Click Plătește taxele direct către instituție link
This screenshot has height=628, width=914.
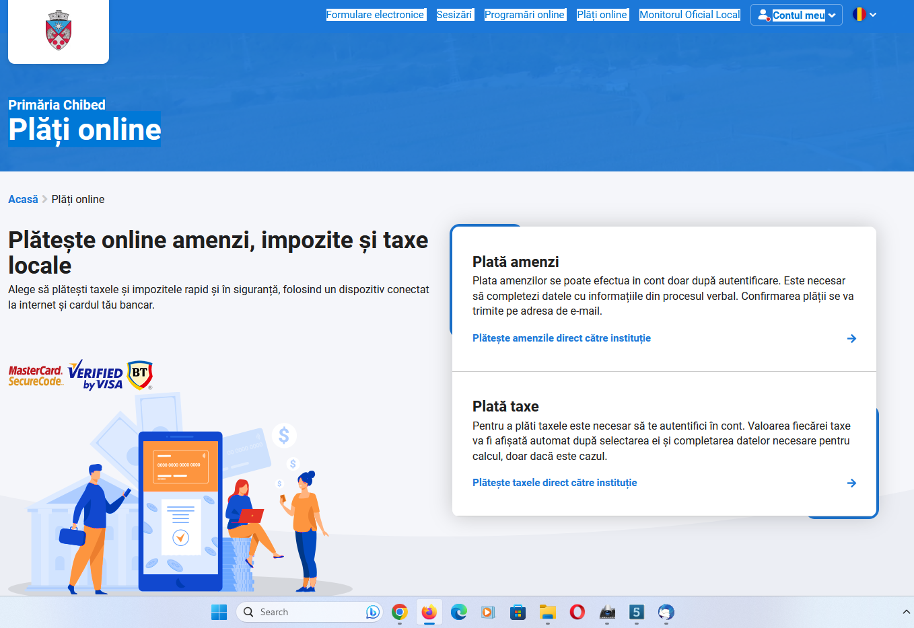[x=555, y=483]
